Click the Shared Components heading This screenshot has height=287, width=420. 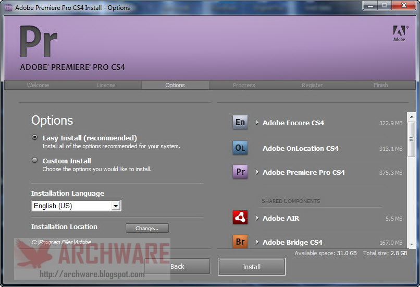pyautogui.click(x=291, y=201)
